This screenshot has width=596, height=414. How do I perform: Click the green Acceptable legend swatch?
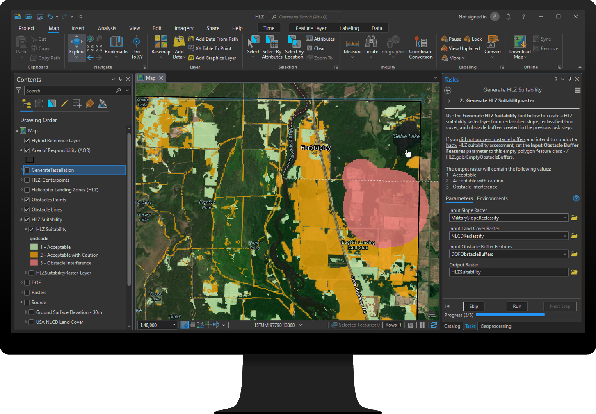(x=34, y=247)
